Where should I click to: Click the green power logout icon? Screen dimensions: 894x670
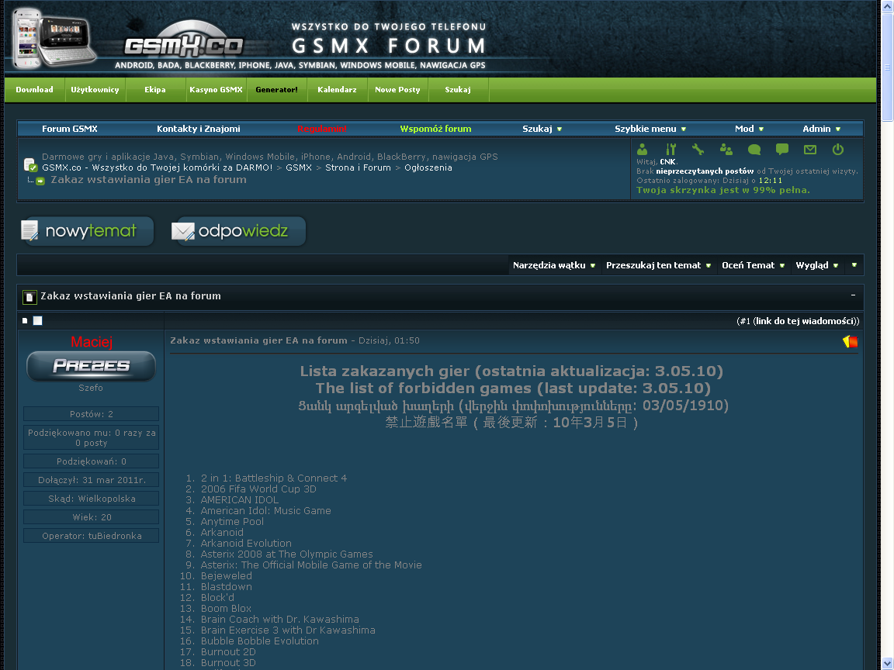coord(837,150)
